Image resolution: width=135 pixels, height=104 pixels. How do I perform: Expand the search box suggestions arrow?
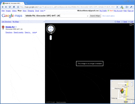pos(88,16)
